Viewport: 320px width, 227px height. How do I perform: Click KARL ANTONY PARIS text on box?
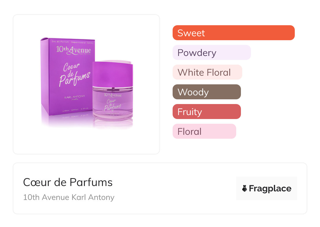tap(75, 98)
